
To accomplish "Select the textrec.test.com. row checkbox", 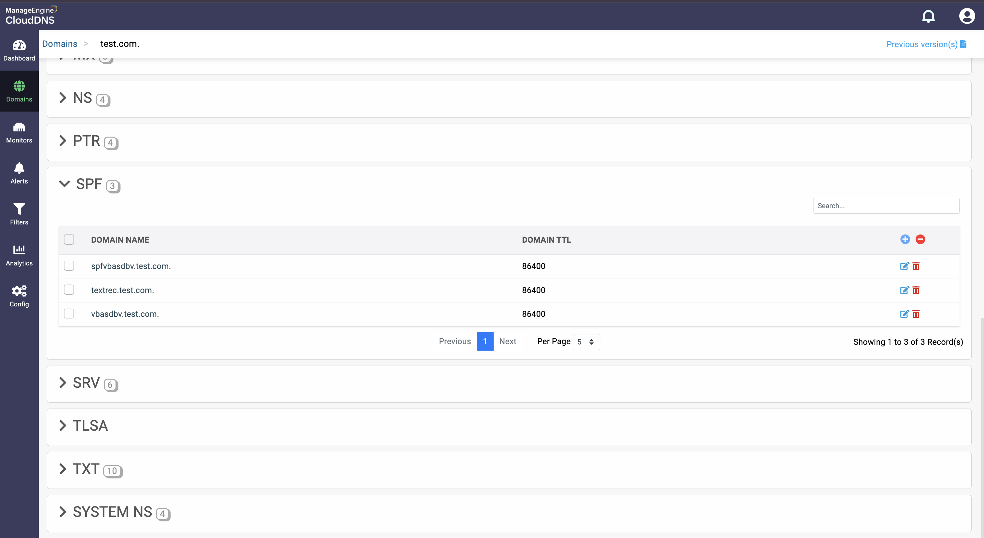I will [69, 290].
